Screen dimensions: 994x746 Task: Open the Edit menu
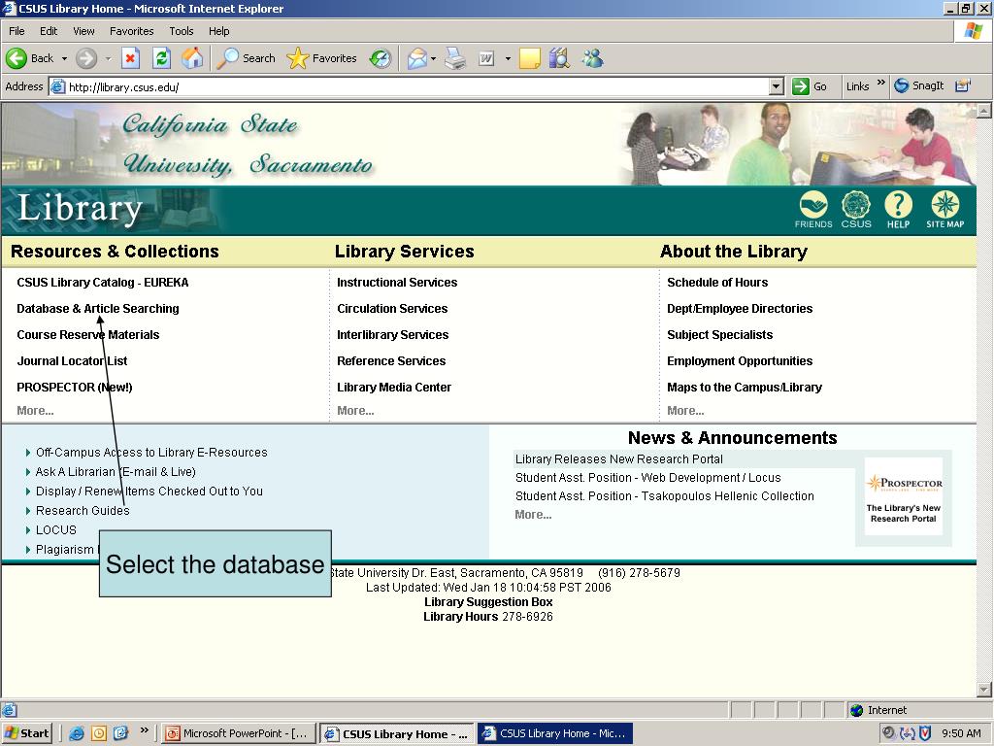click(x=49, y=31)
